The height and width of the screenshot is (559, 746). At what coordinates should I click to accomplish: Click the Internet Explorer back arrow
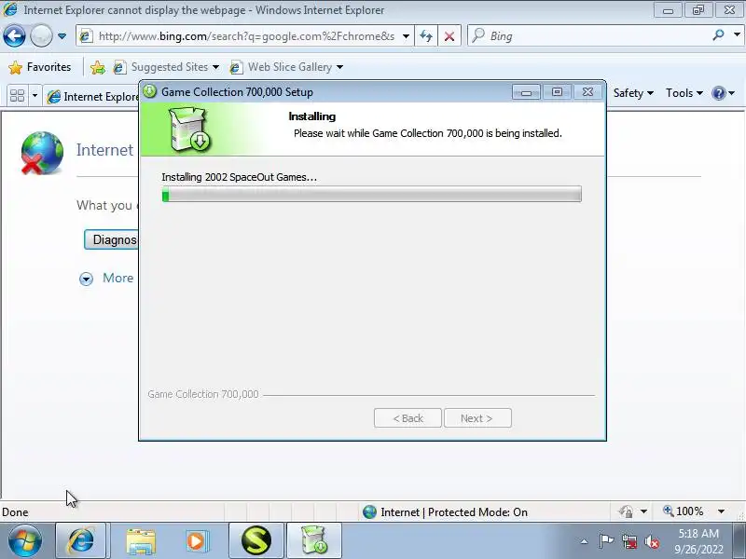coord(14,36)
